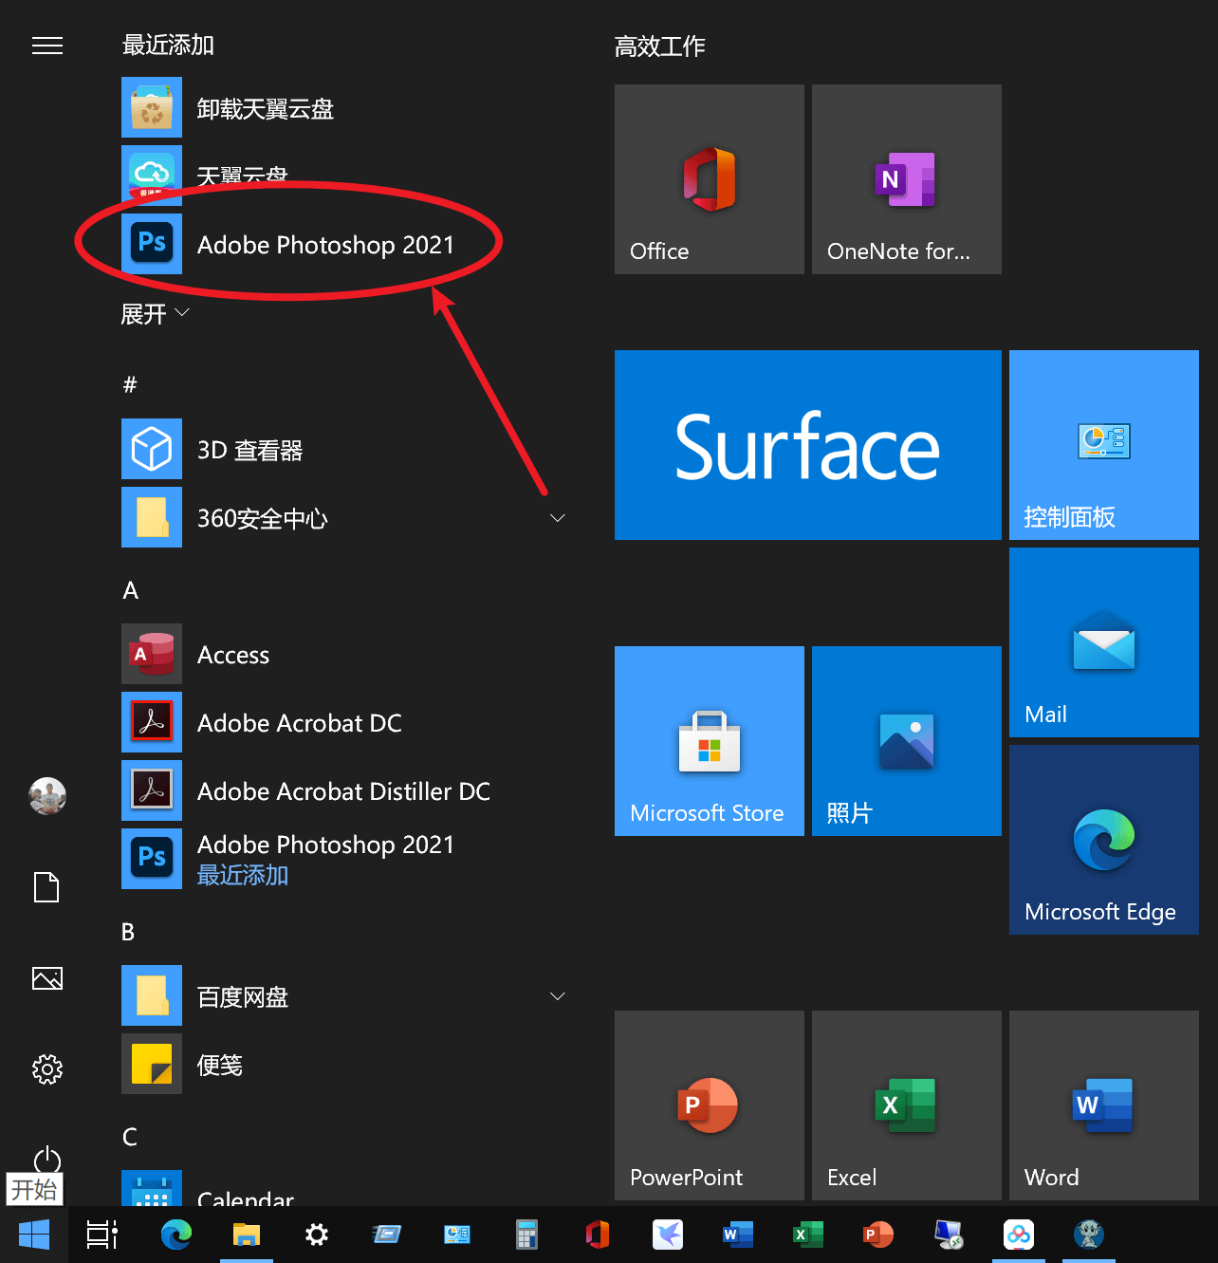Click the A letter group header
This screenshot has height=1263, width=1218.
(x=131, y=590)
